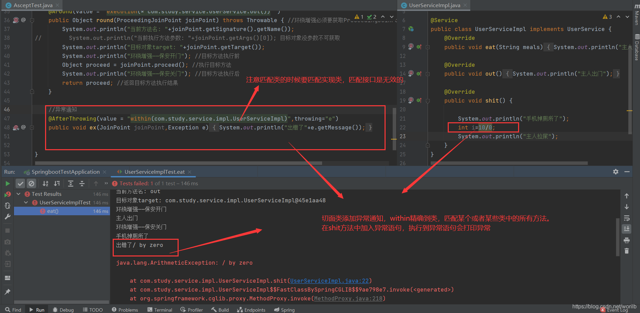Go to previous failed test arrow
Image resolution: width=640 pixels, height=313 pixels.
(x=96, y=184)
